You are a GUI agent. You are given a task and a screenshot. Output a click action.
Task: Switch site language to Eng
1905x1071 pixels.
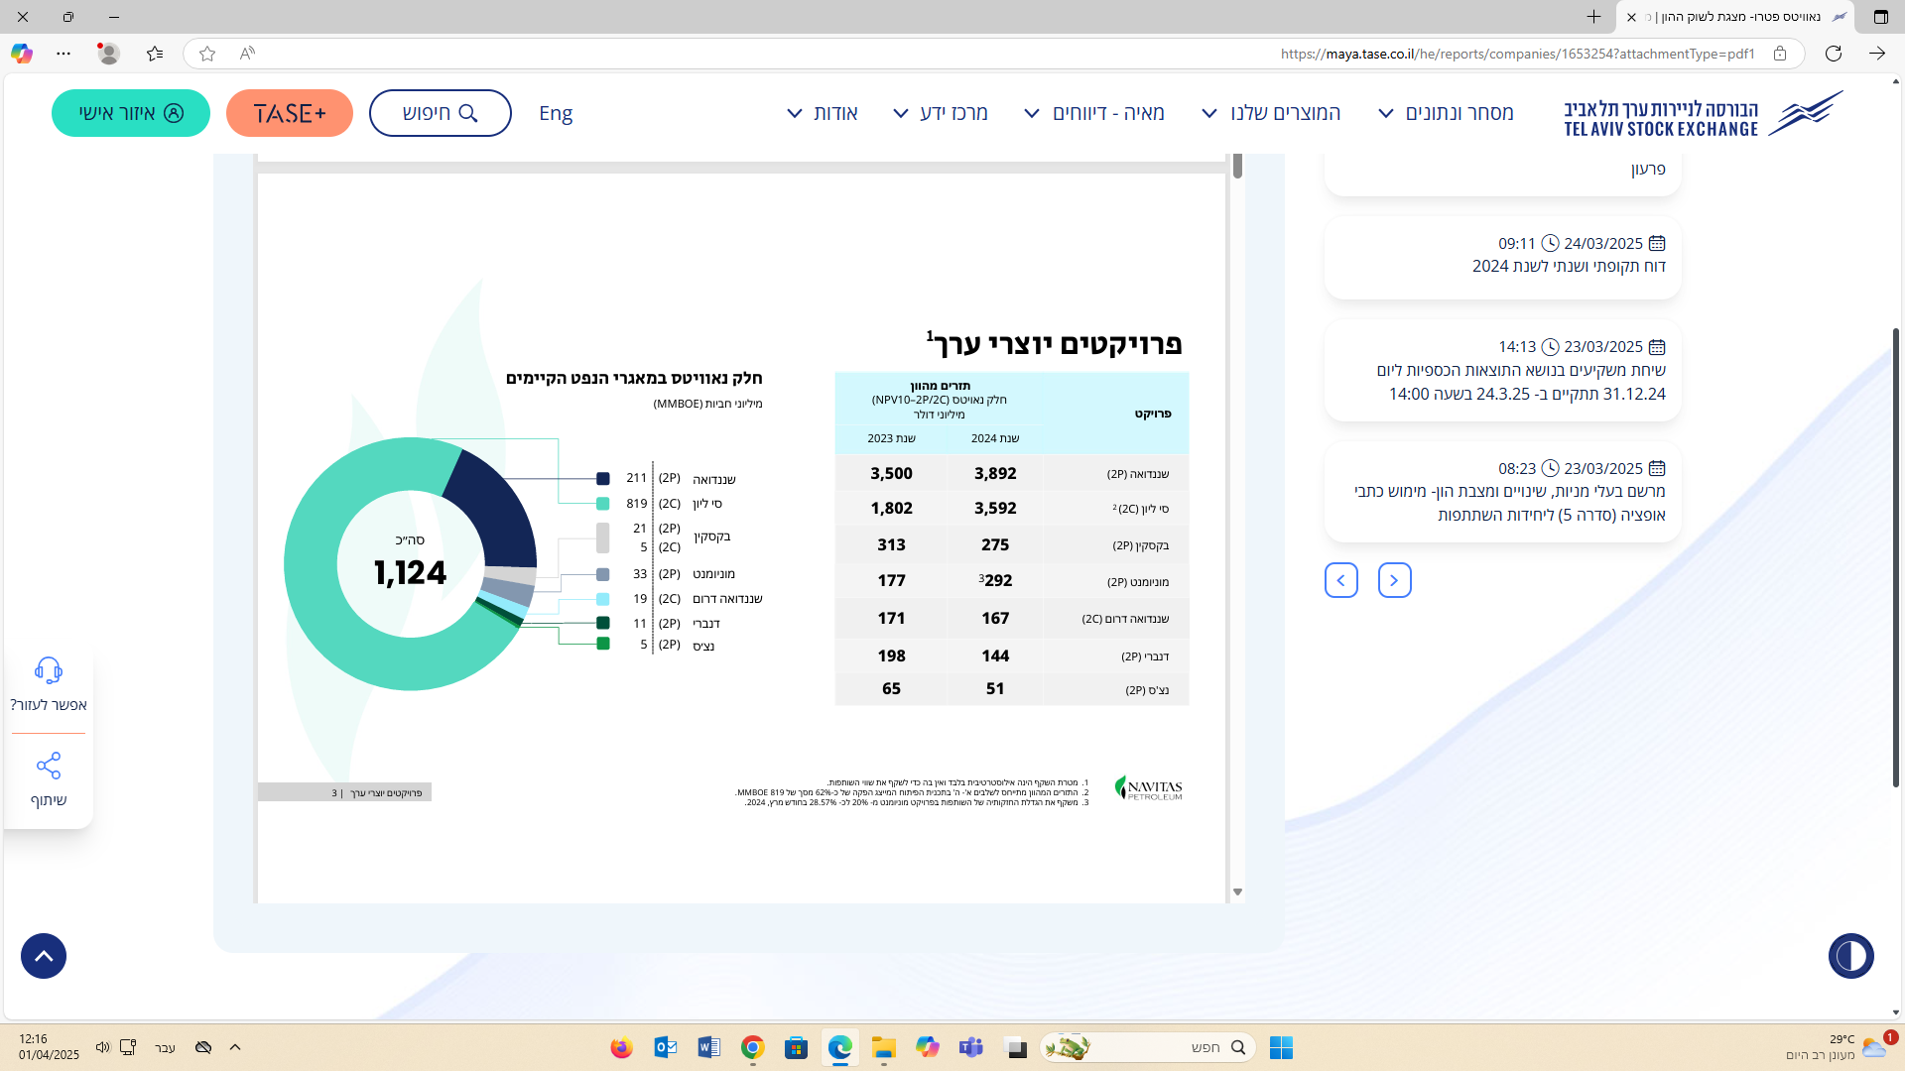click(x=556, y=113)
